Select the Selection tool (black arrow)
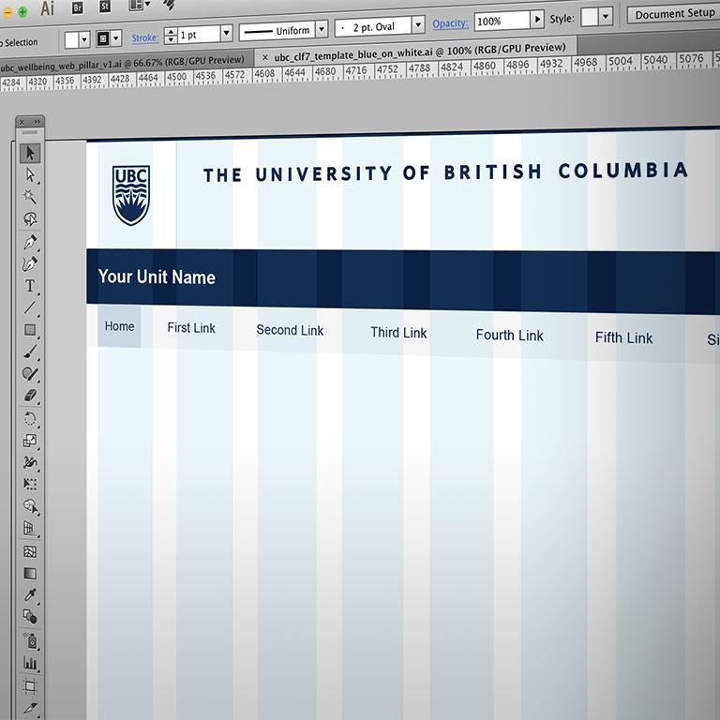 [x=30, y=153]
